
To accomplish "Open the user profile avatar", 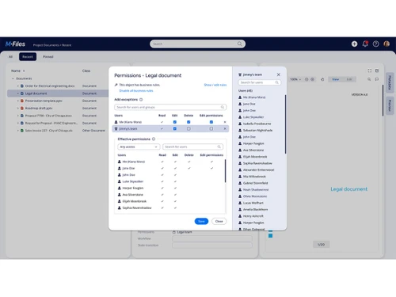I will click(386, 44).
